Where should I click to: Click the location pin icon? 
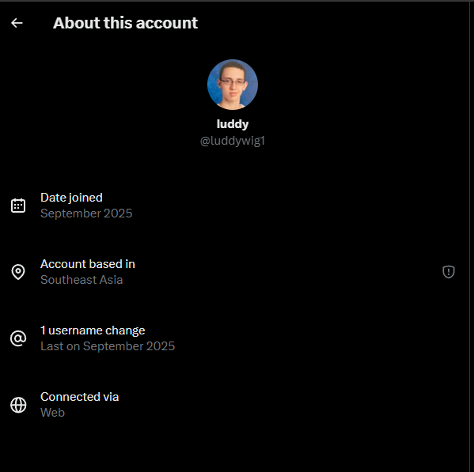point(18,272)
